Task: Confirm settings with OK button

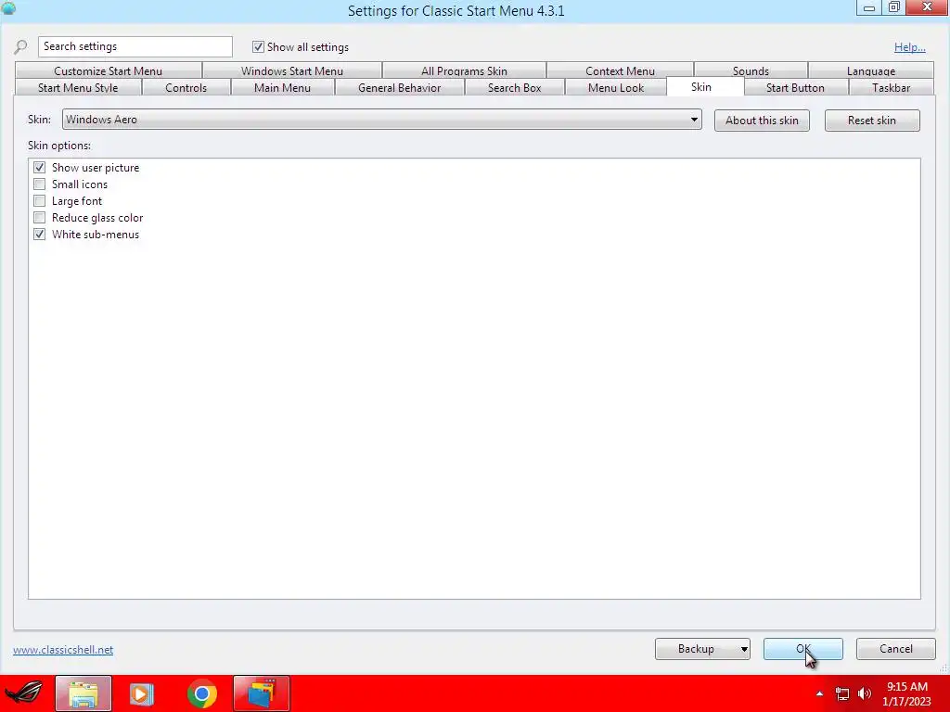Action: [x=802, y=649]
